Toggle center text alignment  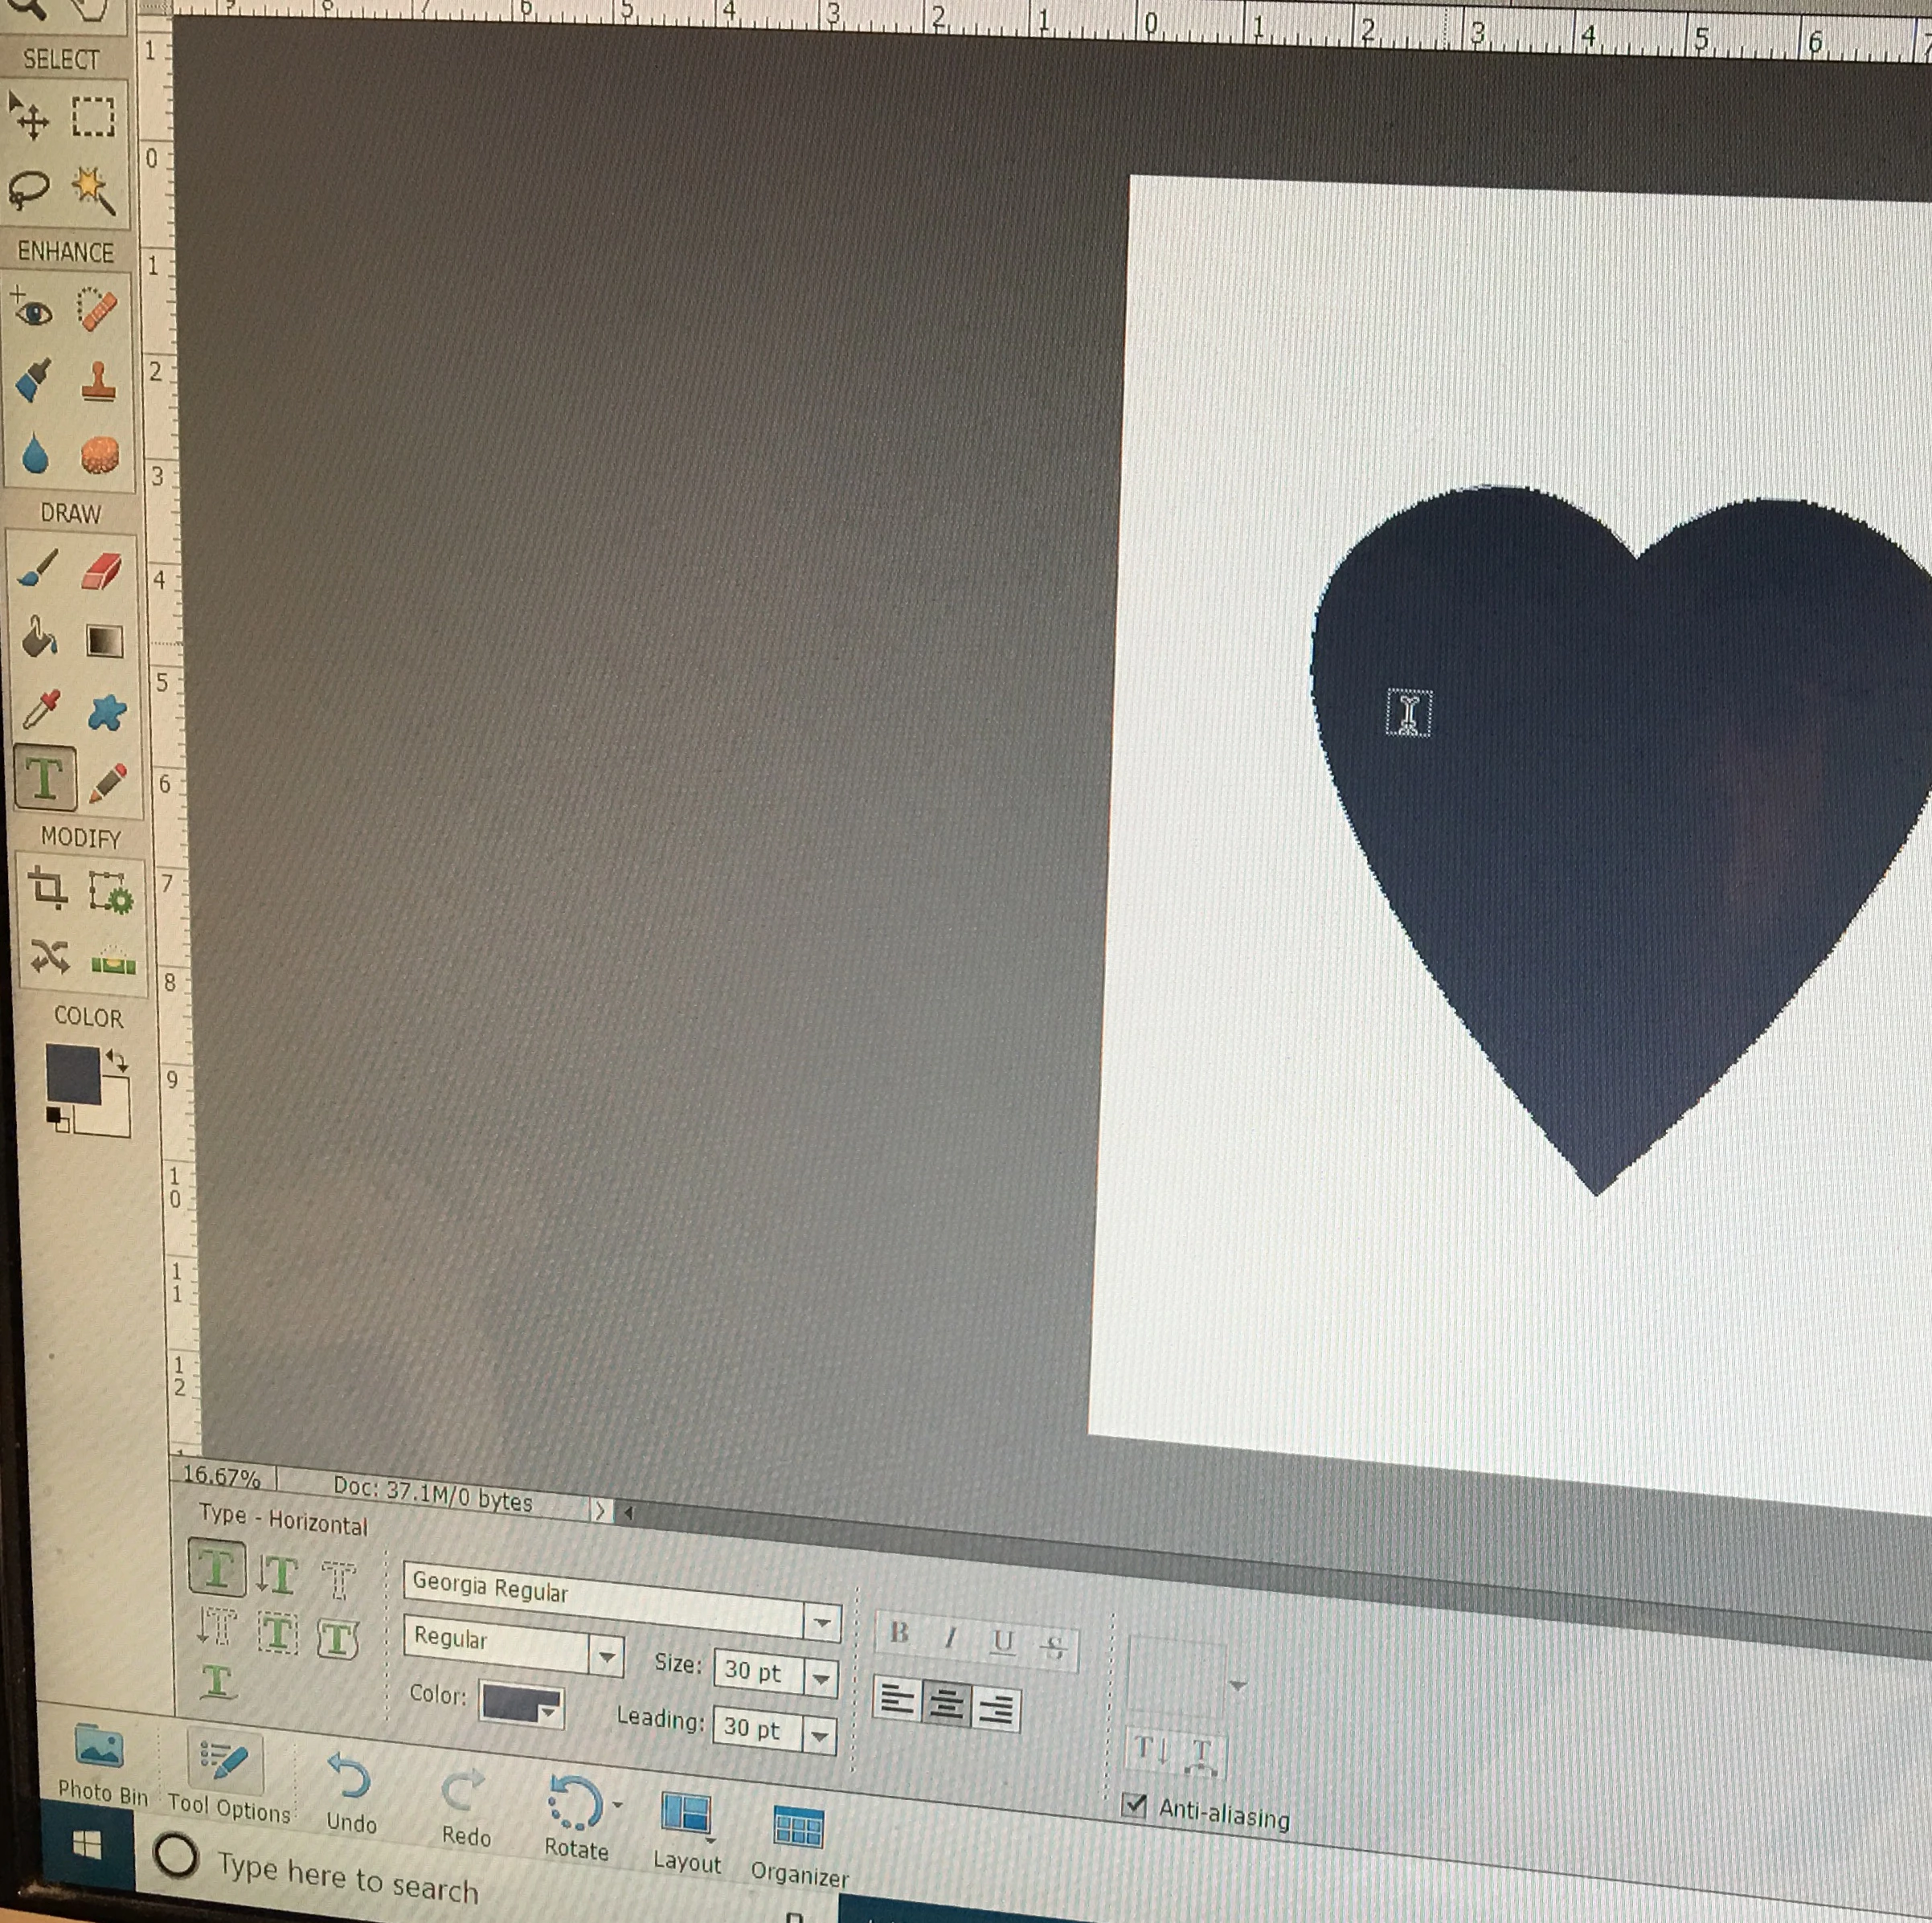click(945, 1703)
